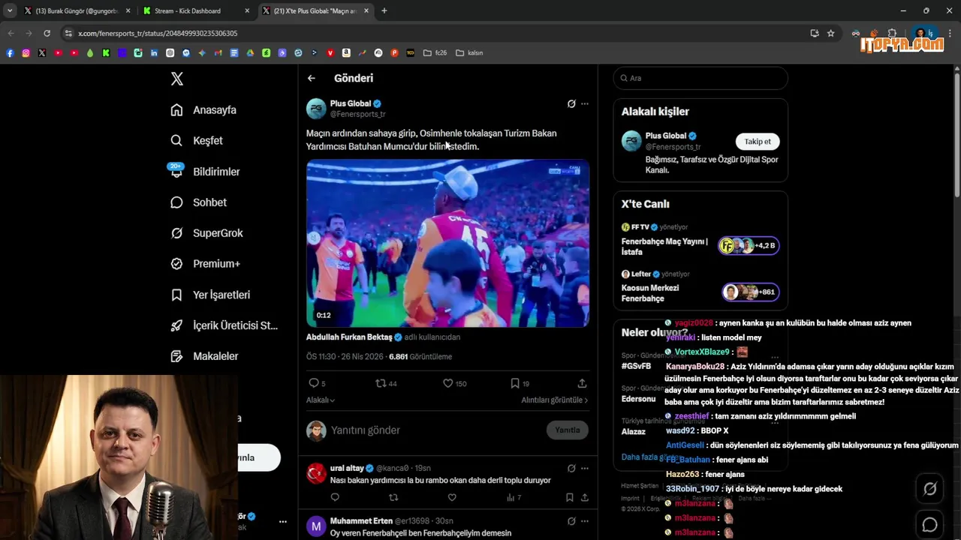Open Muhammet Erten profile avatar
The height and width of the screenshot is (540, 961).
tap(316, 526)
